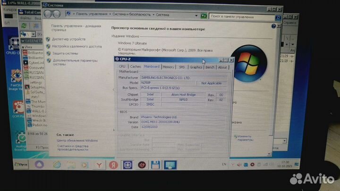This screenshot has height=191, width=340.
Task: Click the NM10 southbridge value
Action: point(183,100)
